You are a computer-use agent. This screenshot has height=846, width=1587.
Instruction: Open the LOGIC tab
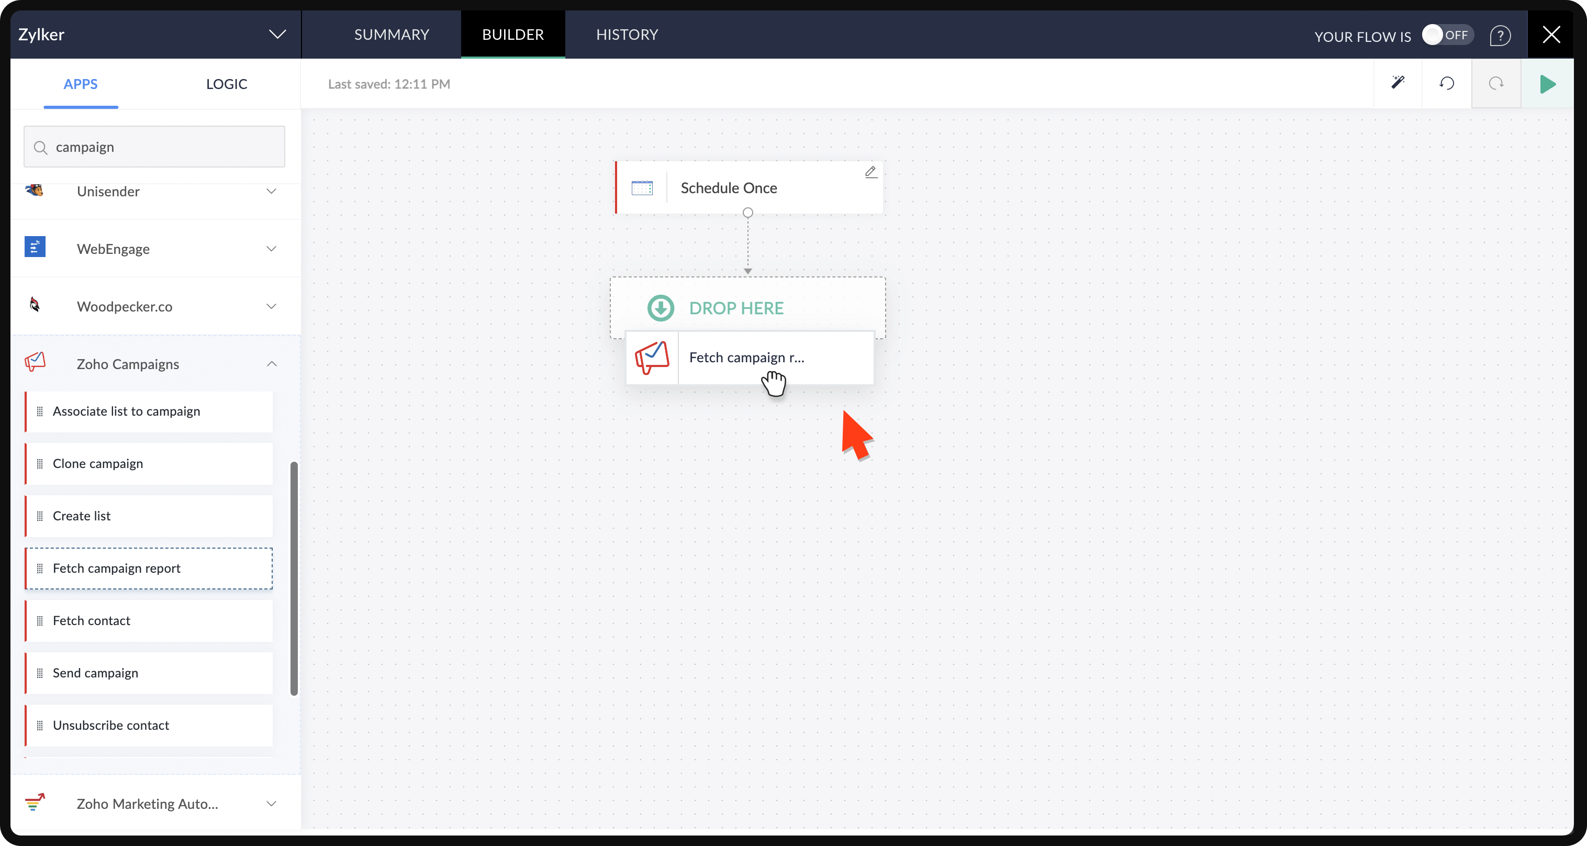[x=226, y=84]
